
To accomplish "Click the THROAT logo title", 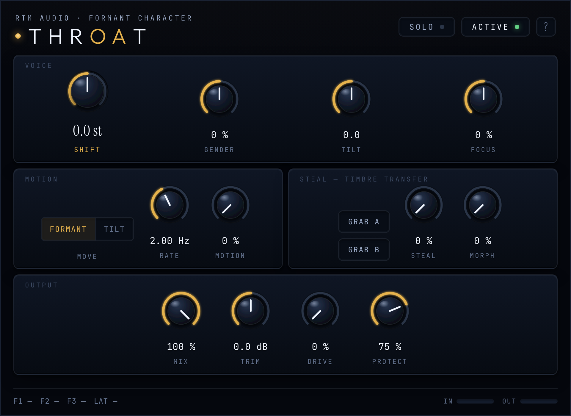I will tap(87, 37).
